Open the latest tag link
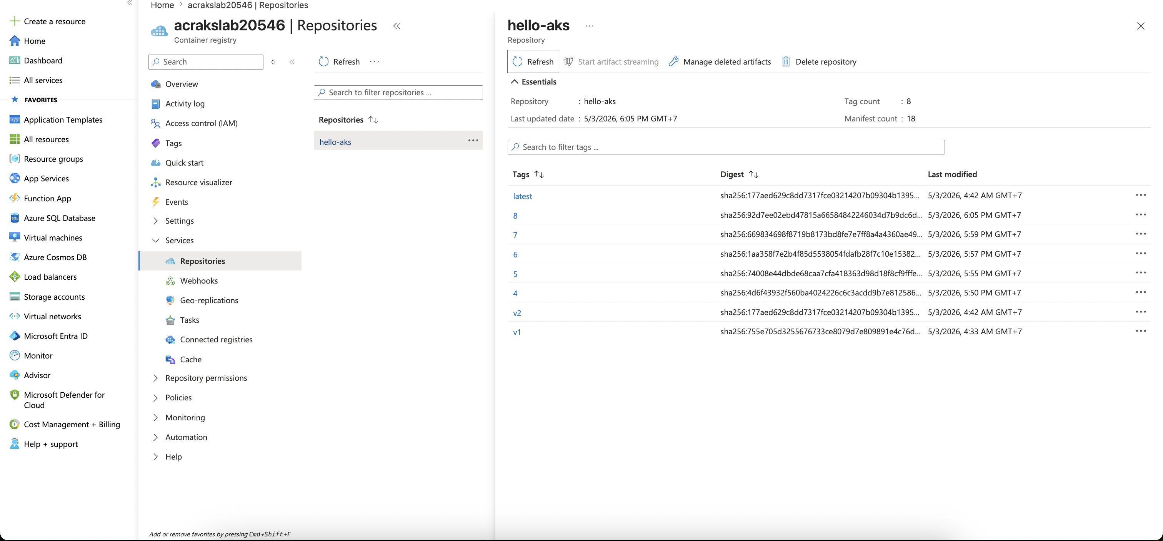1163x541 pixels. [522, 196]
